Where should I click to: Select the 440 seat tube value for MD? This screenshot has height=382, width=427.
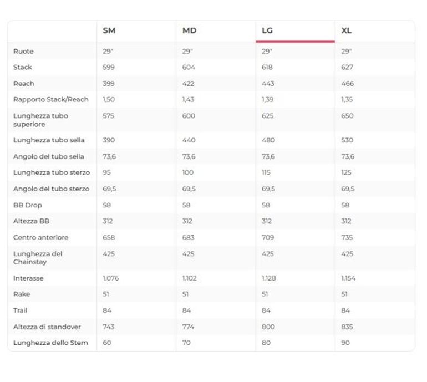tap(189, 140)
